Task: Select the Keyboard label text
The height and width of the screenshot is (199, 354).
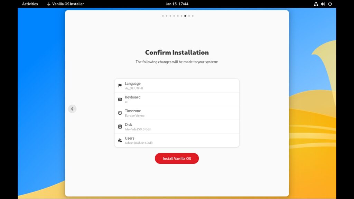Action: 133,97
